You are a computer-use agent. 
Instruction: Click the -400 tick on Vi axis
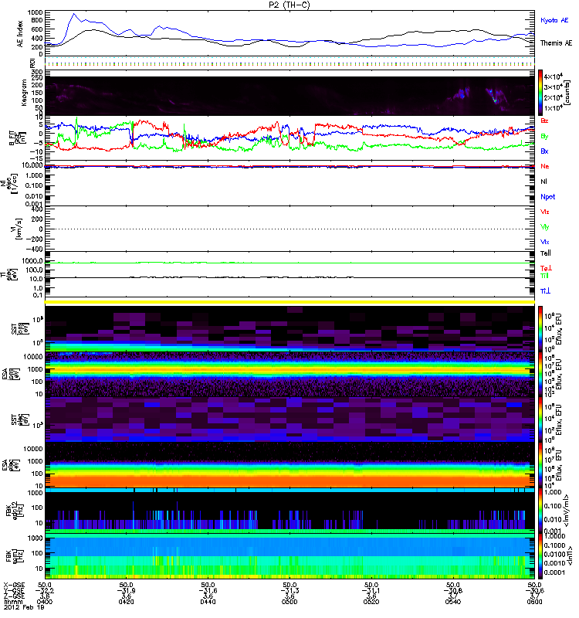click(34, 249)
